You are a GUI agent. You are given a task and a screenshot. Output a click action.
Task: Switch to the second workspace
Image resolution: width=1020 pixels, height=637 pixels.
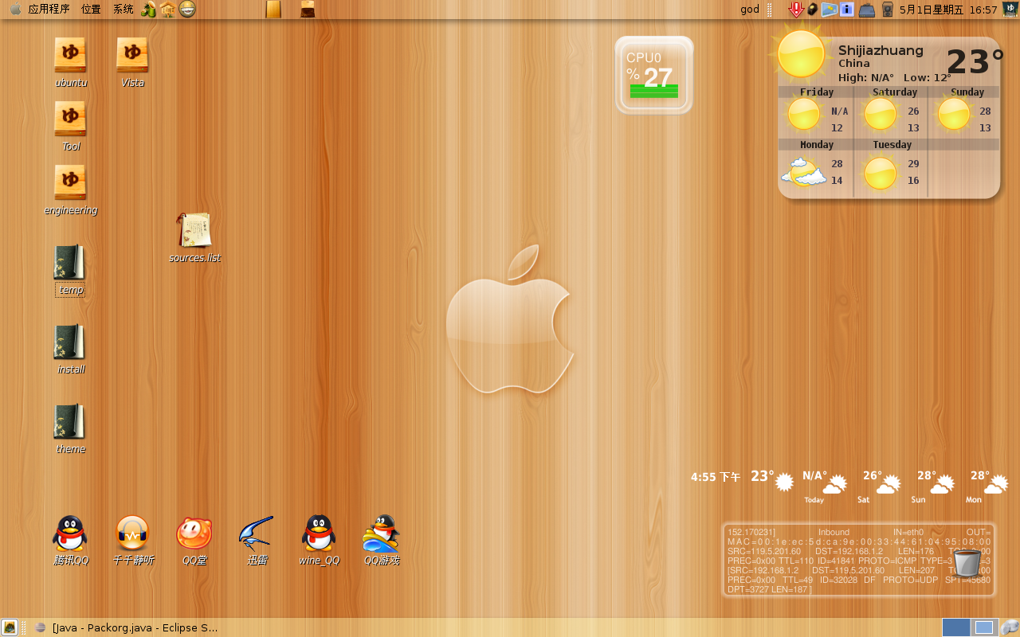[x=984, y=627]
